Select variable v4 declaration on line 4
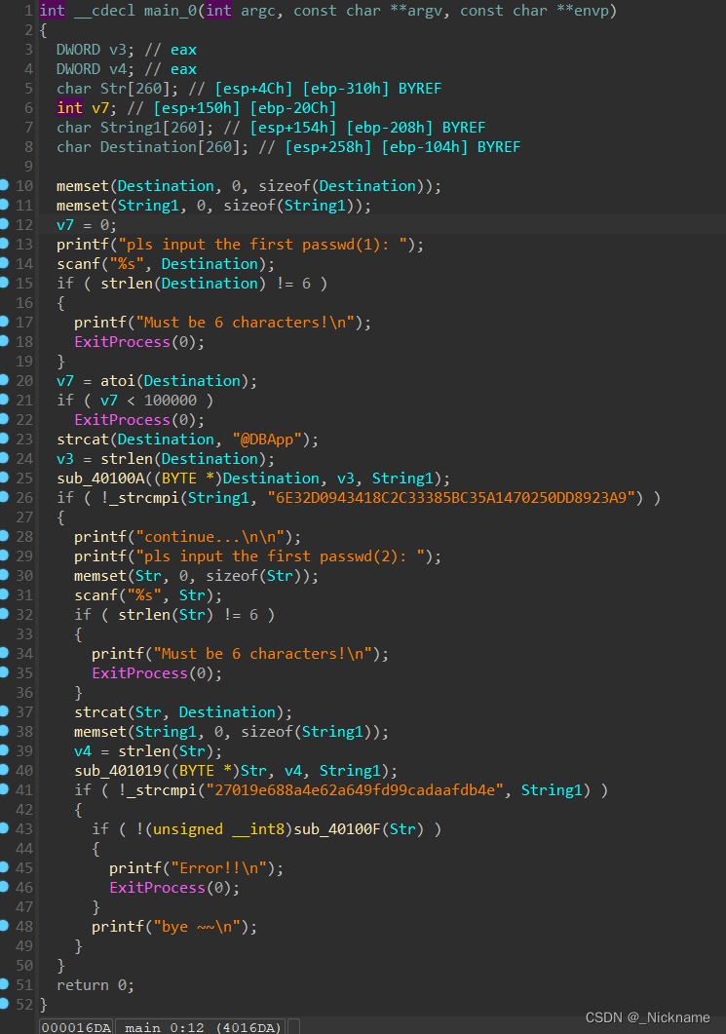Viewport: 726px width, 1034px height. (117, 69)
